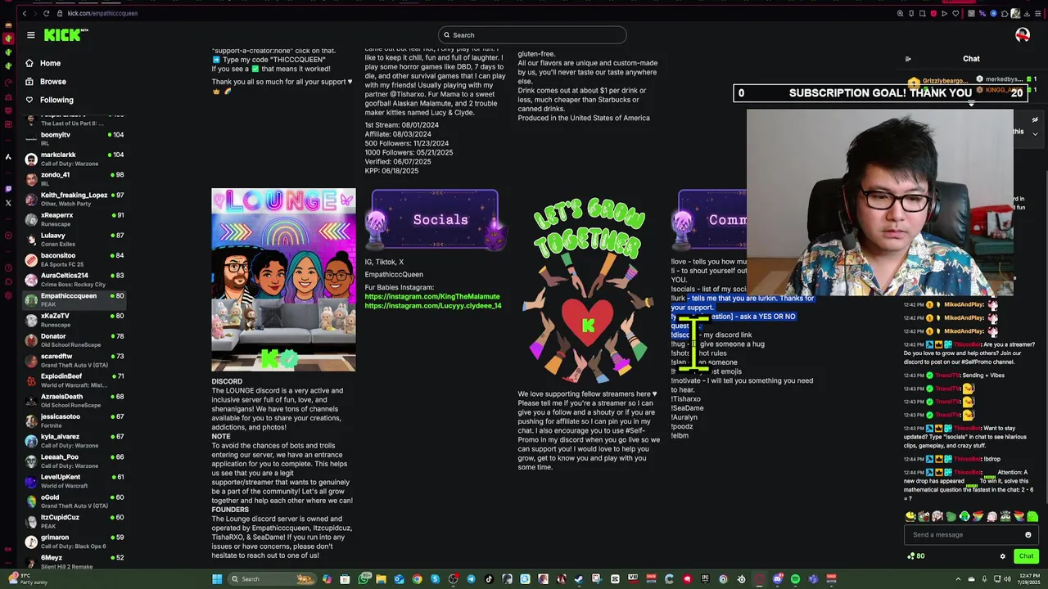Image resolution: width=1048 pixels, height=589 pixels.
Task: Open Spotify from the taskbar
Action: click(795, 579)
